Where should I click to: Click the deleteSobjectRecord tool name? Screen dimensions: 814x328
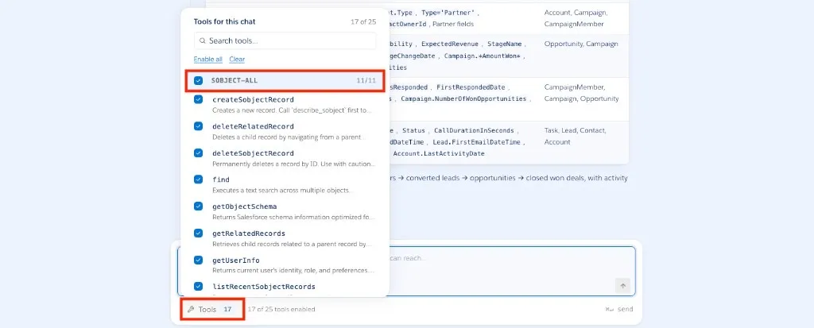coord(254,153)
